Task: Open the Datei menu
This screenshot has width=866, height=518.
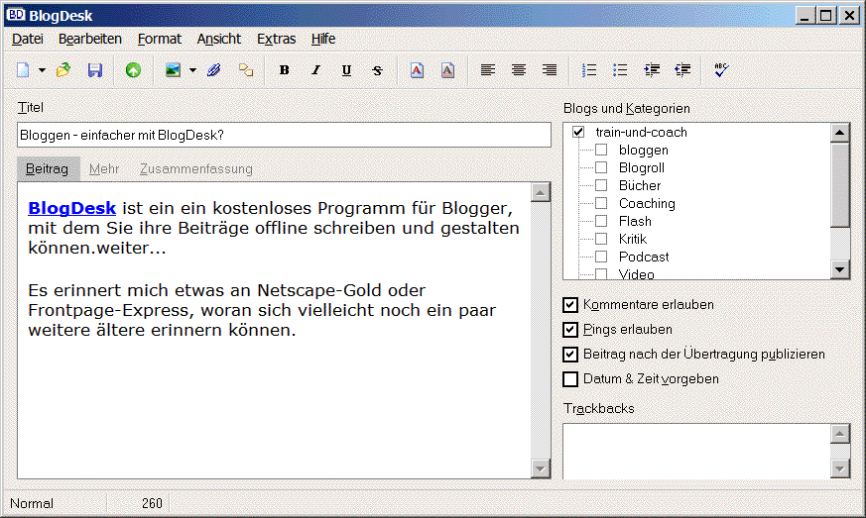Action: click(28, 40)
